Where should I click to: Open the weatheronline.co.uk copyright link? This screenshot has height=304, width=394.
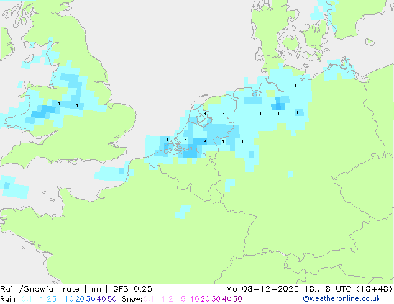pyautogui.click(x=341, y=299)
